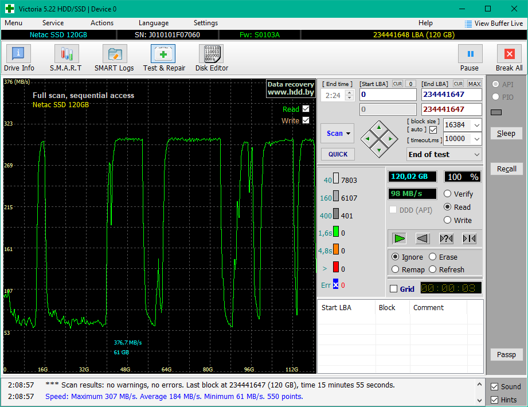Expand the End of test dropdown

(477, 154)
